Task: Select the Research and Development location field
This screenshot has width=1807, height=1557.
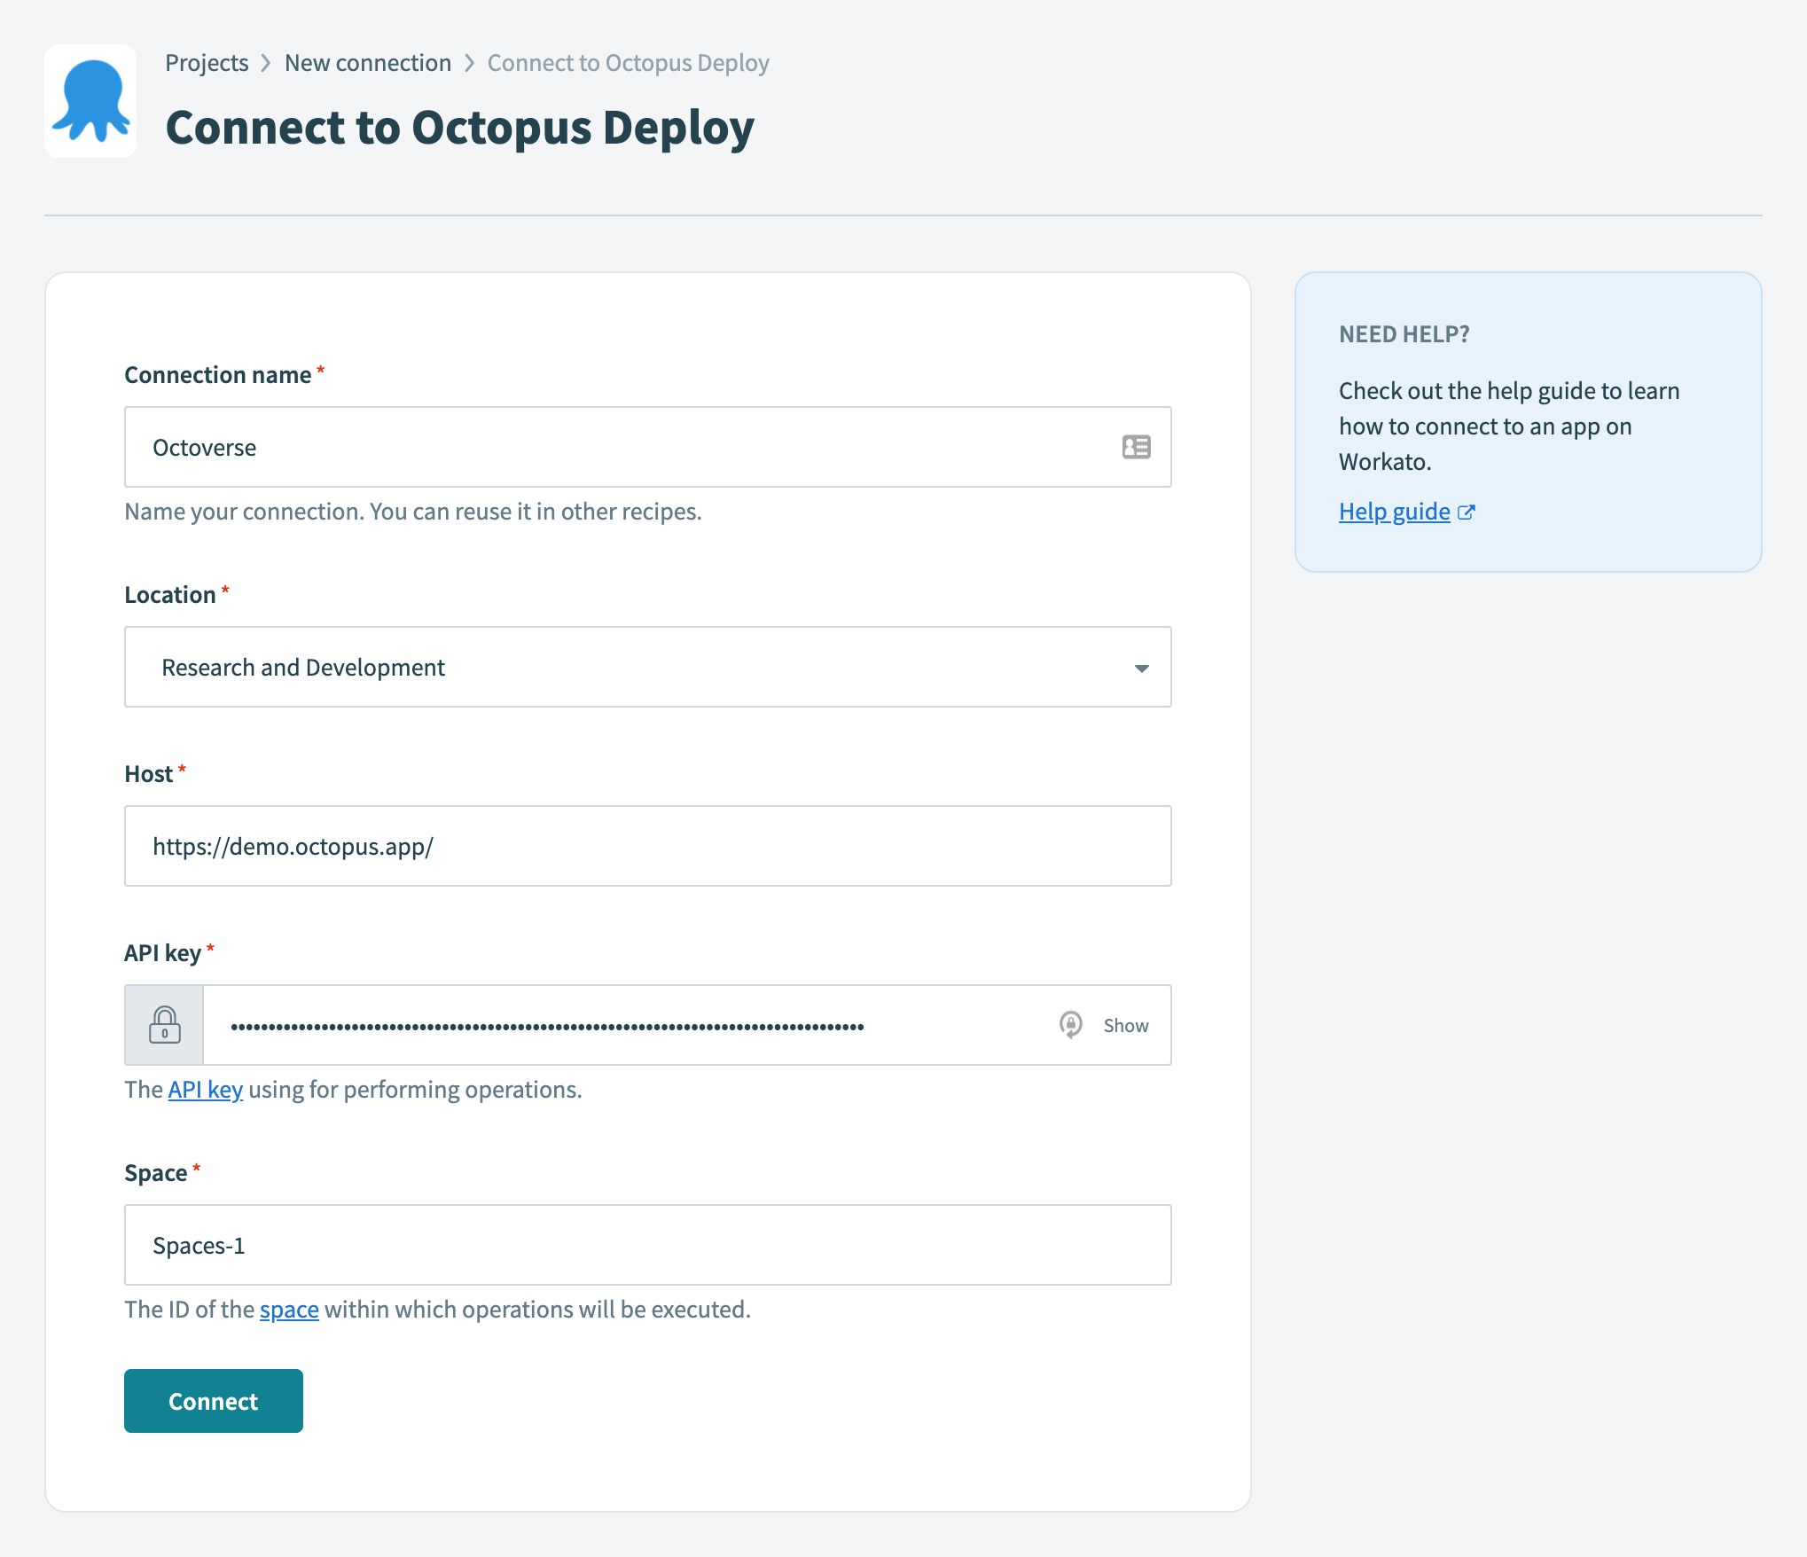Action: (621, 667)
